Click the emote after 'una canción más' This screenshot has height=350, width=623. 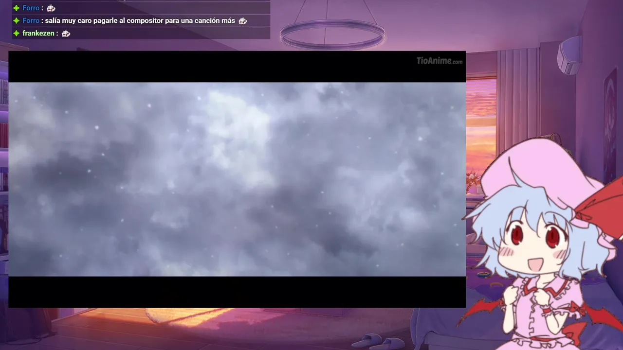click(243, 21)
